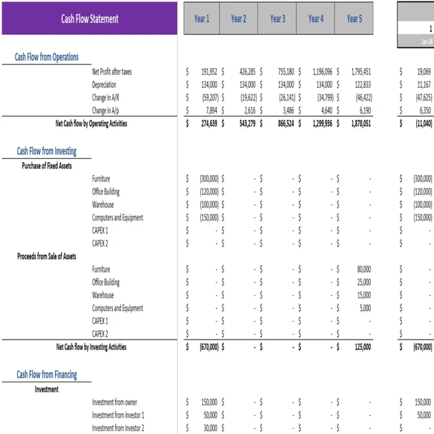Select the Year 5 column header
Screen dimensions: 434x434
click(354, 18)
